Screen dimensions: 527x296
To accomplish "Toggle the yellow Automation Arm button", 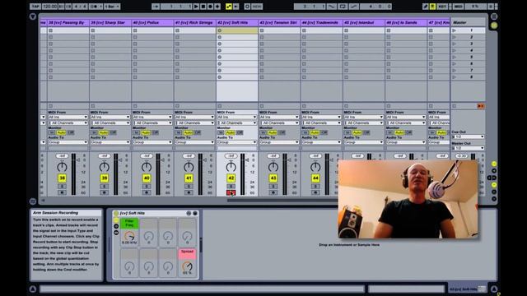I will pos(229,7).
